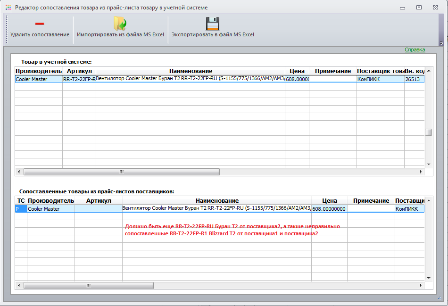Click the floppy disk export icon
Image resolution: width=448 pixels, height=306 pixels.
tap(213, 24)
